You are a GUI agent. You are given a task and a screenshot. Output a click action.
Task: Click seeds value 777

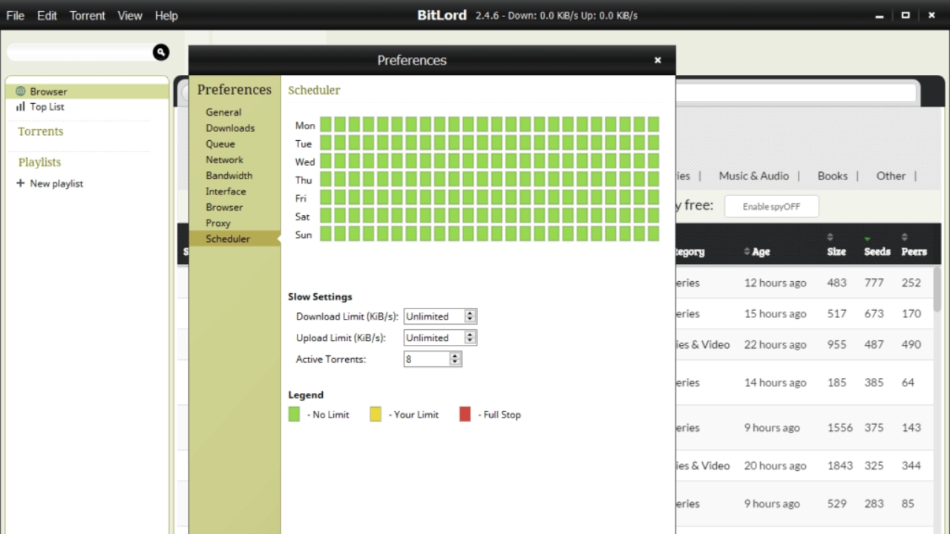(874, 283)
